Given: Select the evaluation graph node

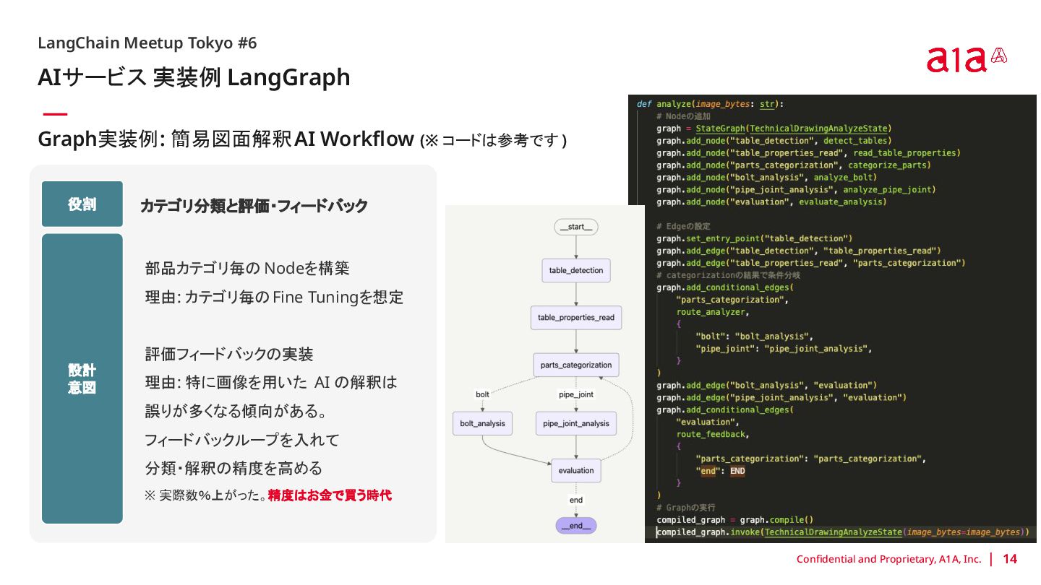Looking at the screenshot, I should point(576,470).
